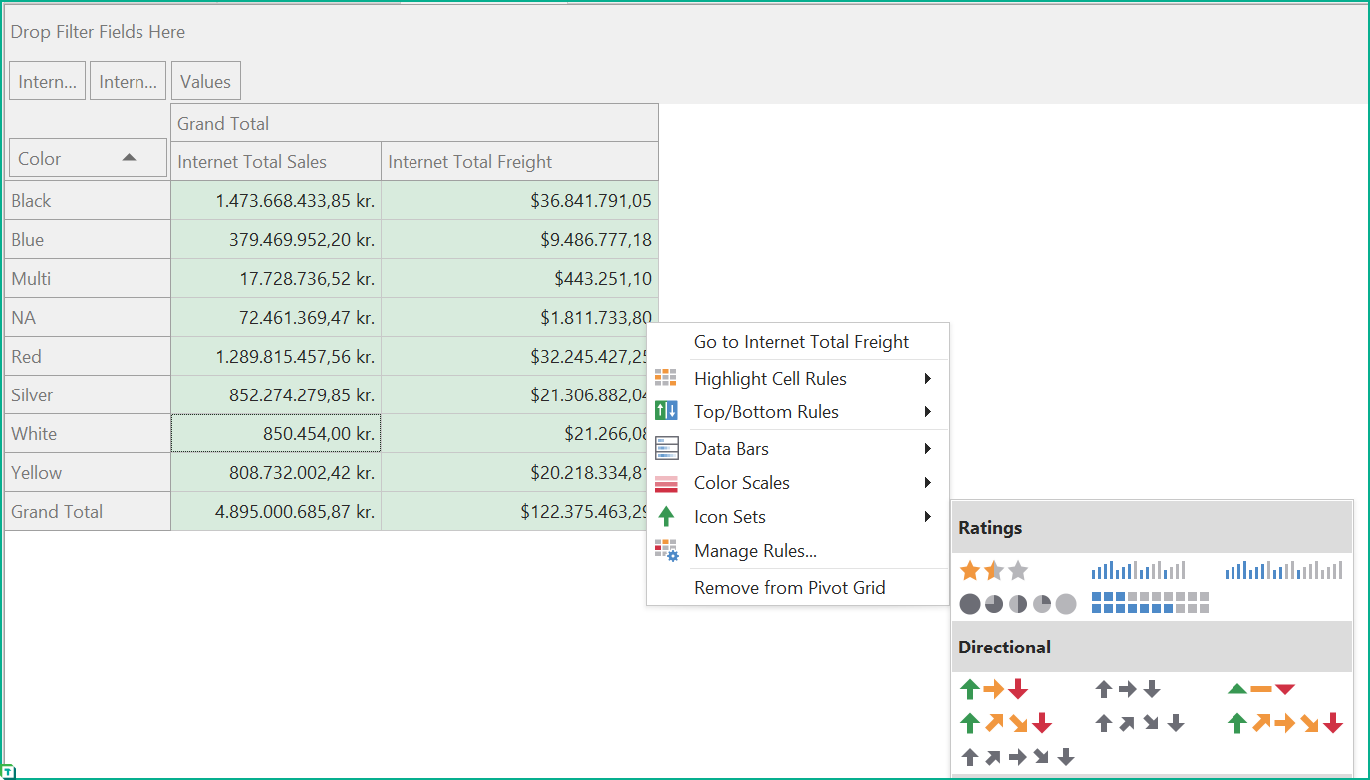Click the red Color Scales icon

[666, 482]
